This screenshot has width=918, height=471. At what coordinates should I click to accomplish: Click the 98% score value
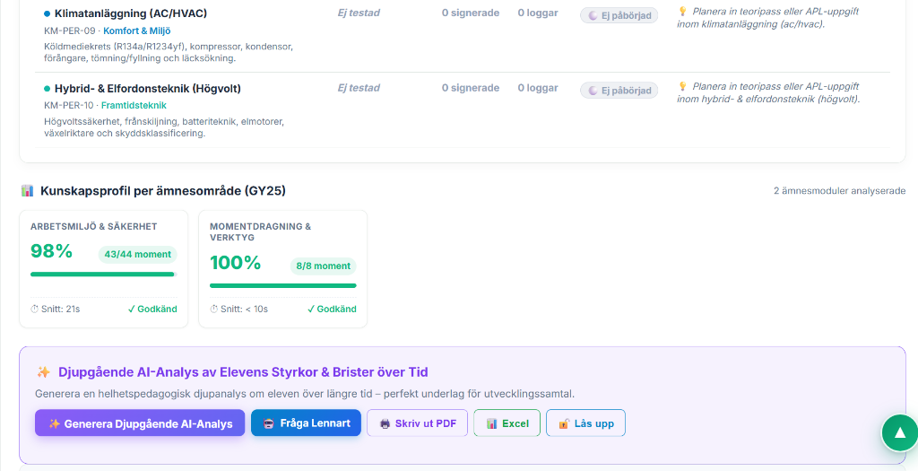tap(51, 251)
